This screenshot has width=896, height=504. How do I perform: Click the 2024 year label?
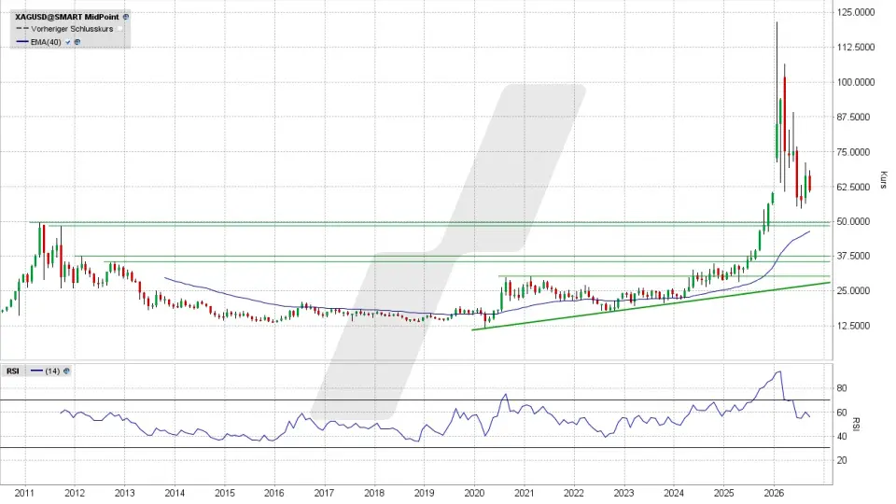(x=674, y=493)
